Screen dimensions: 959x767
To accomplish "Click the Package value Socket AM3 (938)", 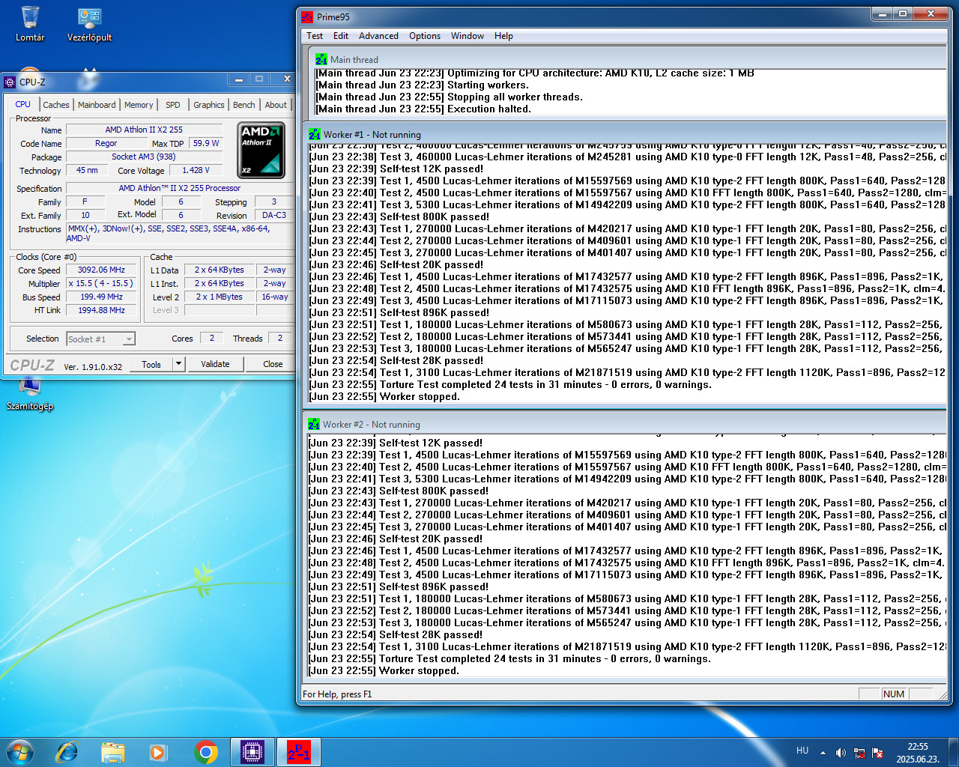I will 144,157.
